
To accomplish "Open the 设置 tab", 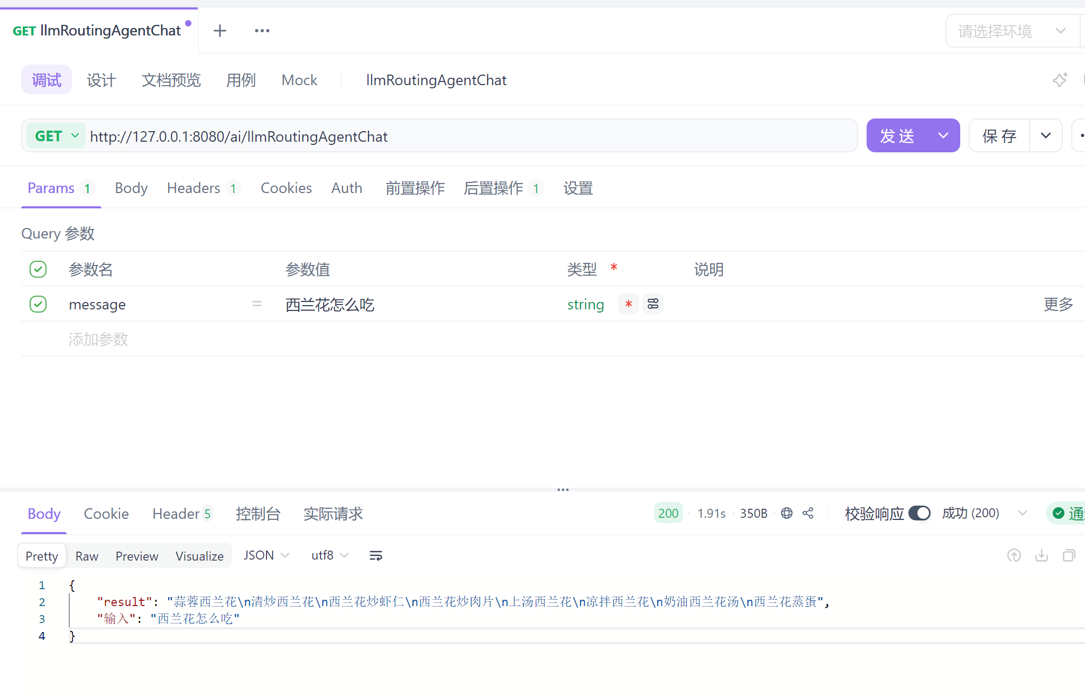I will tap(578, 188).
